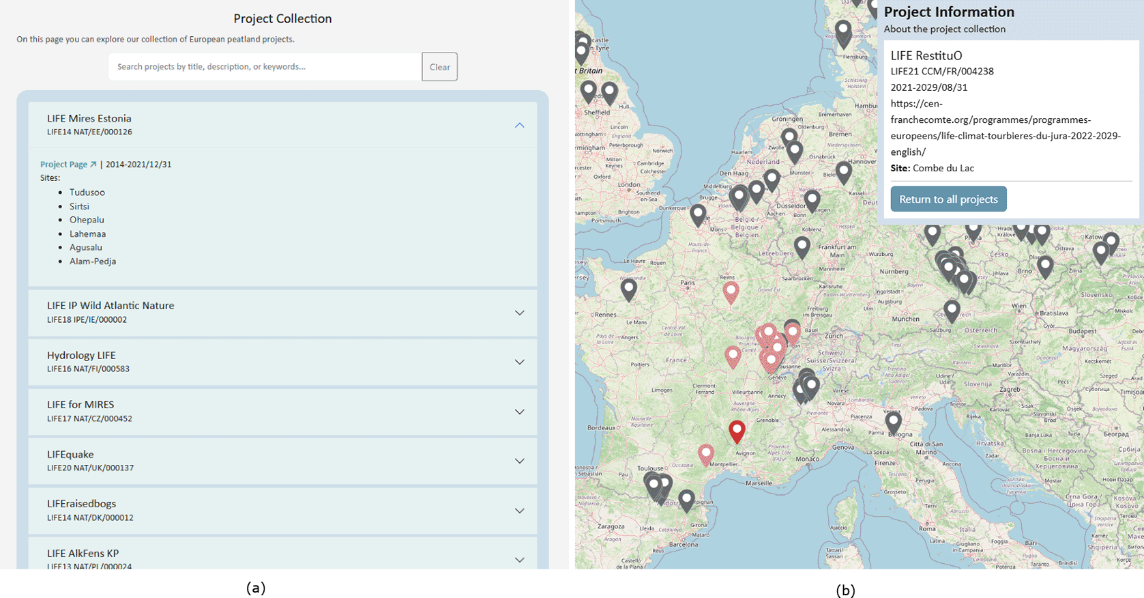Image resolution: width=1144 pixels, height=598 pixels.
Task: Click the LIFE21 CCM/FR/004238 project code
Action: (942, 71)
